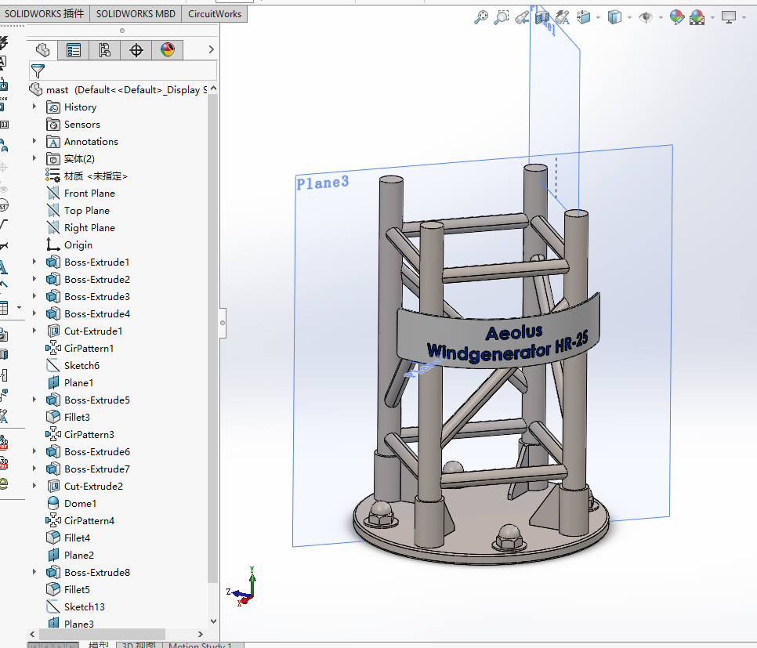Image resolution: width=757 pixels, height=648 pixels.
Task: Click the View Orientation cube icon
Action: pos(584,17)
